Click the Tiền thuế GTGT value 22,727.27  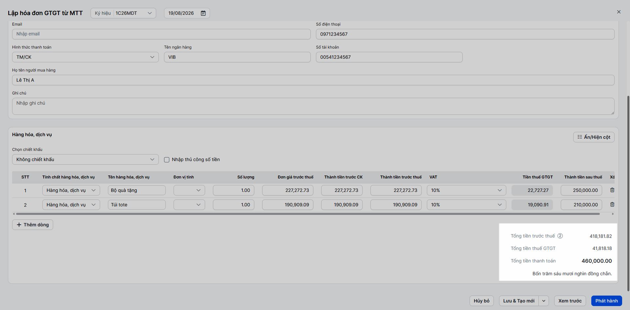pos(532,190)
